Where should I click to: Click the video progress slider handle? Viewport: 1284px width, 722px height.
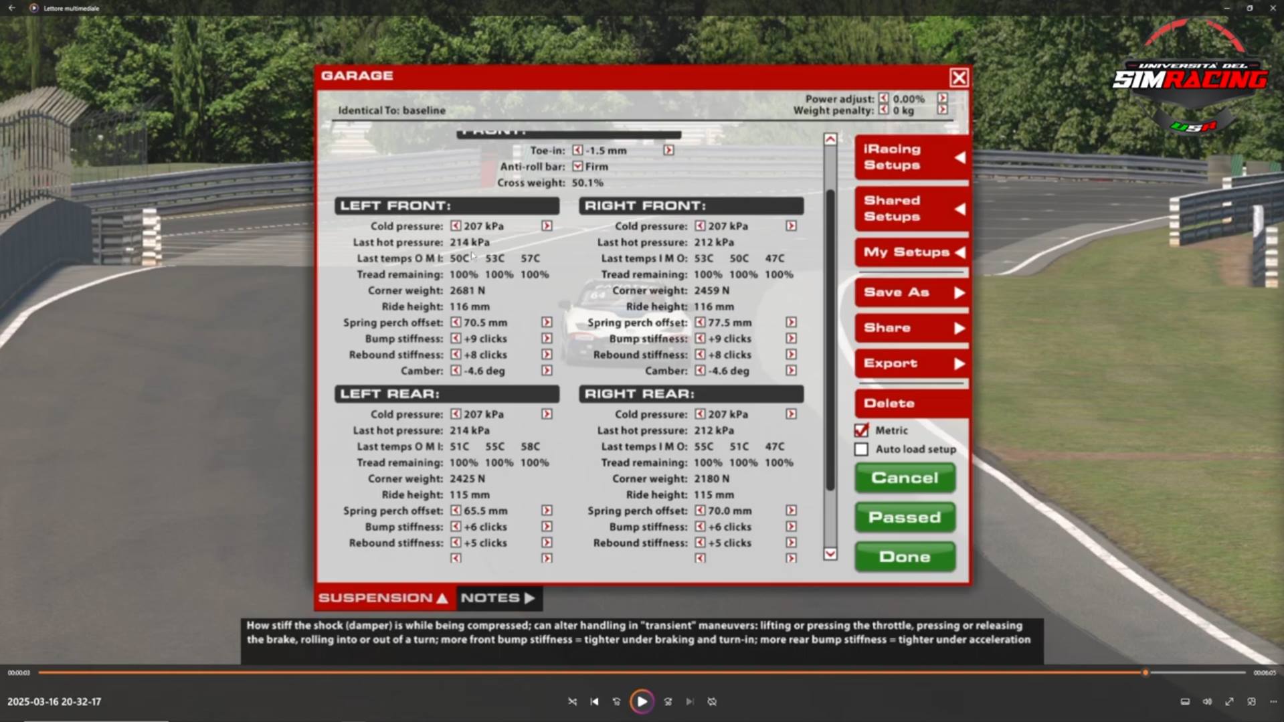coord(1145,672)
